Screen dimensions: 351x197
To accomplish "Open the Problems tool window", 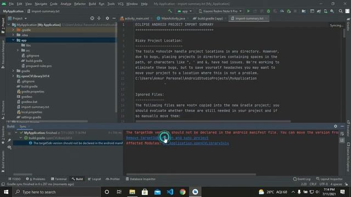I will (x=36, y=179).
